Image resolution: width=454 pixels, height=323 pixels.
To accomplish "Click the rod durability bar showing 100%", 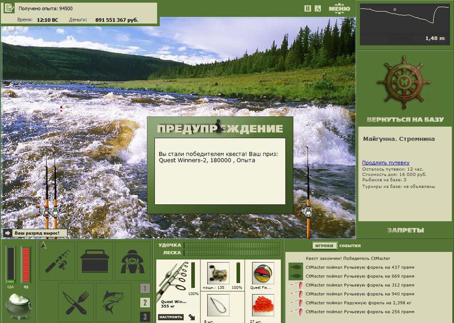I will 193,275.
